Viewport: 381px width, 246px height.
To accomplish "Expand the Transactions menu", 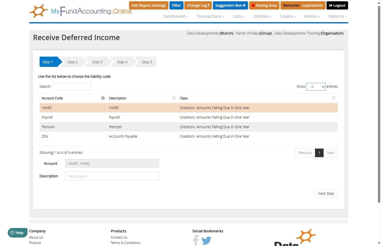I will coord(210,16).
